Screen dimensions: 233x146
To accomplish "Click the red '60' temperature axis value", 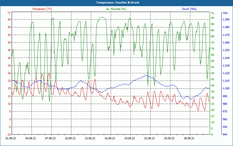I will 9,27.
